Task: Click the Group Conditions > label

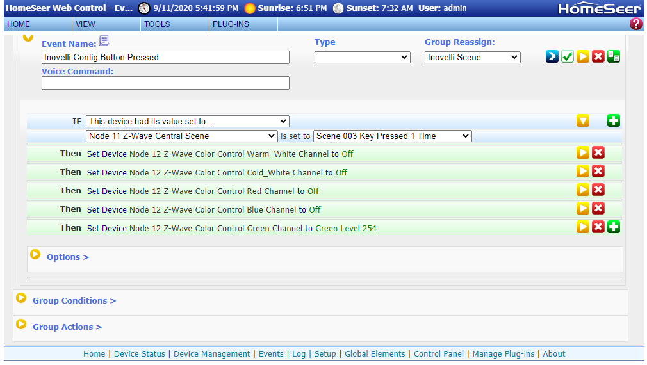Action: (x=74, y=301)
